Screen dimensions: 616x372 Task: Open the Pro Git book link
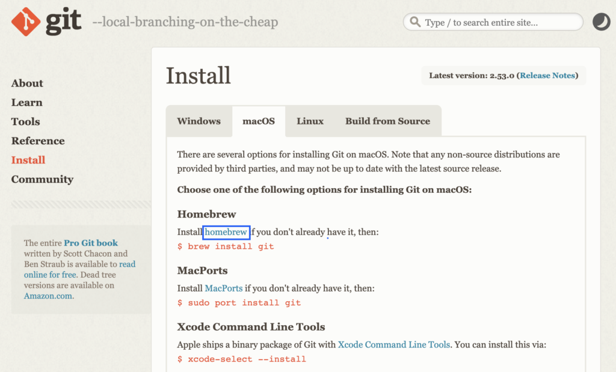(91, 243)
